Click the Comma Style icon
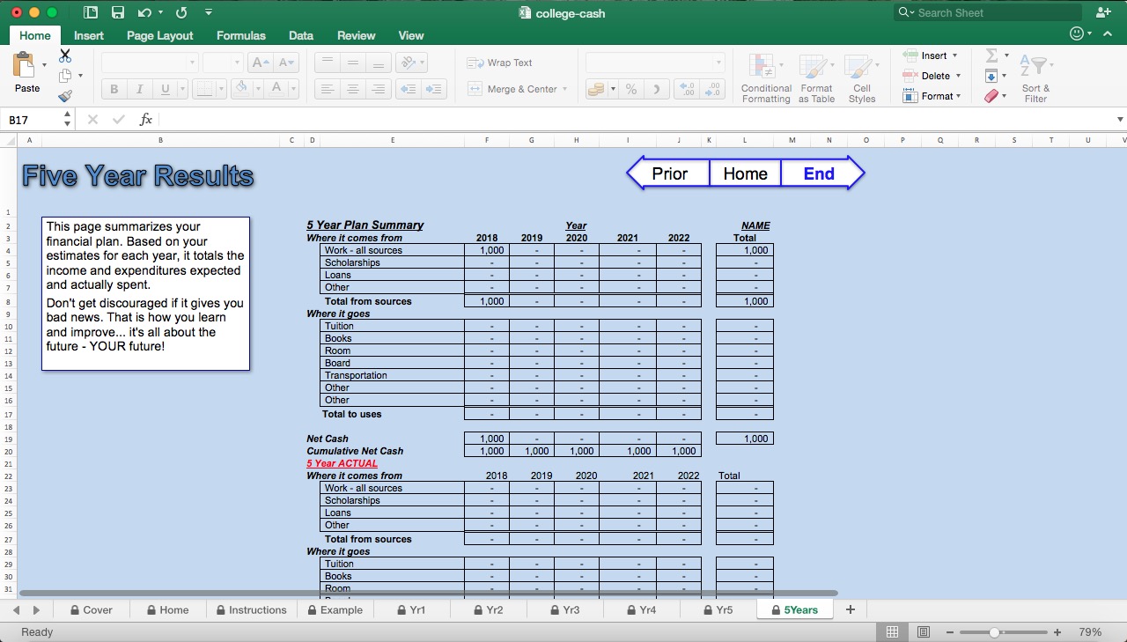Image resolution: width=1127 pixels, height=642 pixels. click(x=657, y=89)
